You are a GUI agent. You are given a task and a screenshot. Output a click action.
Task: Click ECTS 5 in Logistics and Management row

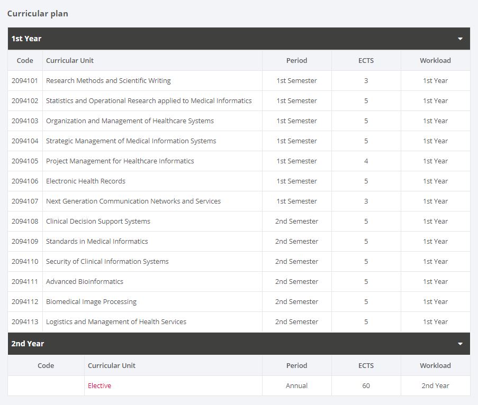click(x=366, y=322)
